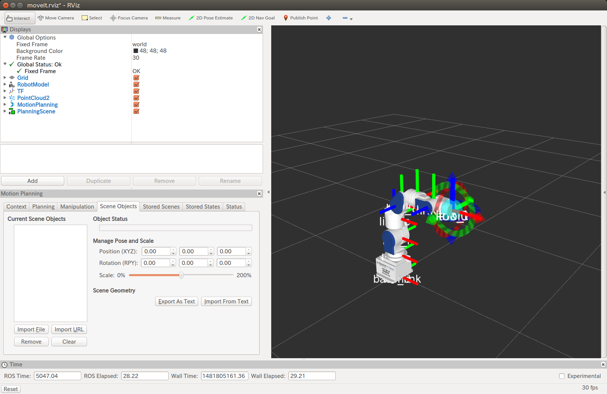
Task: Collapse the left panel with the arrow handle
Action: [268, 192]
